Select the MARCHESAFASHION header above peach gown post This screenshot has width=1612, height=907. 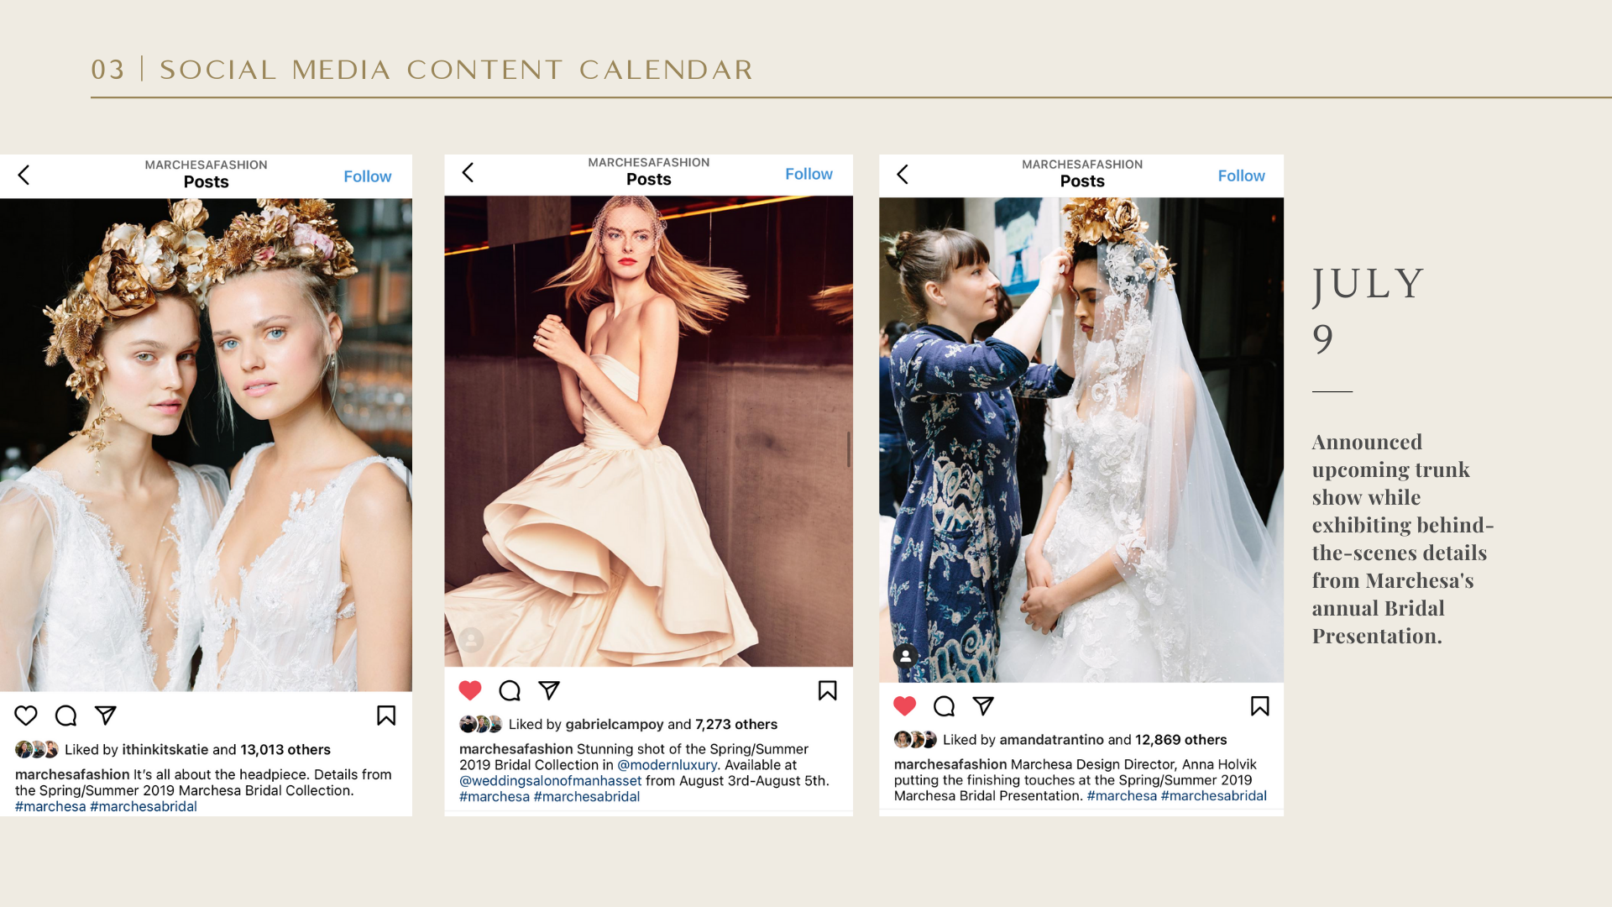pyautogui.click(x=649, y=162)
